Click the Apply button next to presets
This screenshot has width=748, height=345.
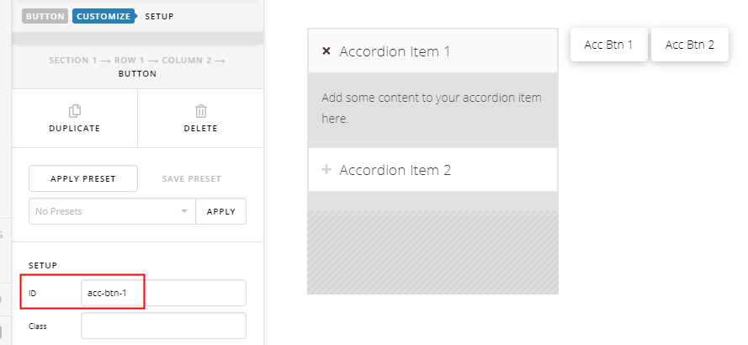coord(221,211)
